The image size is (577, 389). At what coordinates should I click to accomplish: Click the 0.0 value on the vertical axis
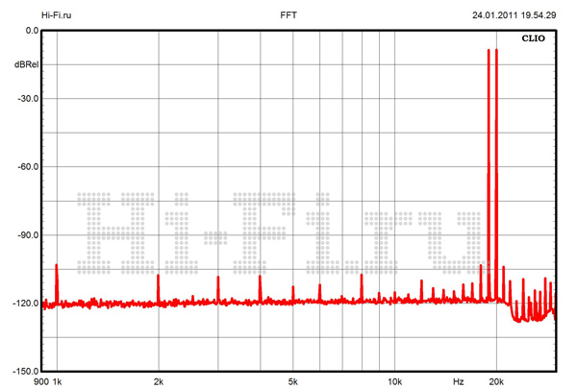[x=31, y=31]
